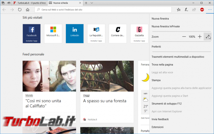Screen dimensions: 214x134
Task: Open article A spasso su una foresta
Action: coord(105,101)
